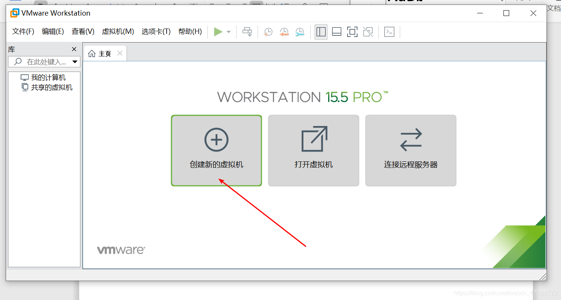This screenshot has width=561, height=300.
Task: Click the VMware Workstation title bar logo
Action: (x=14, y=13)
